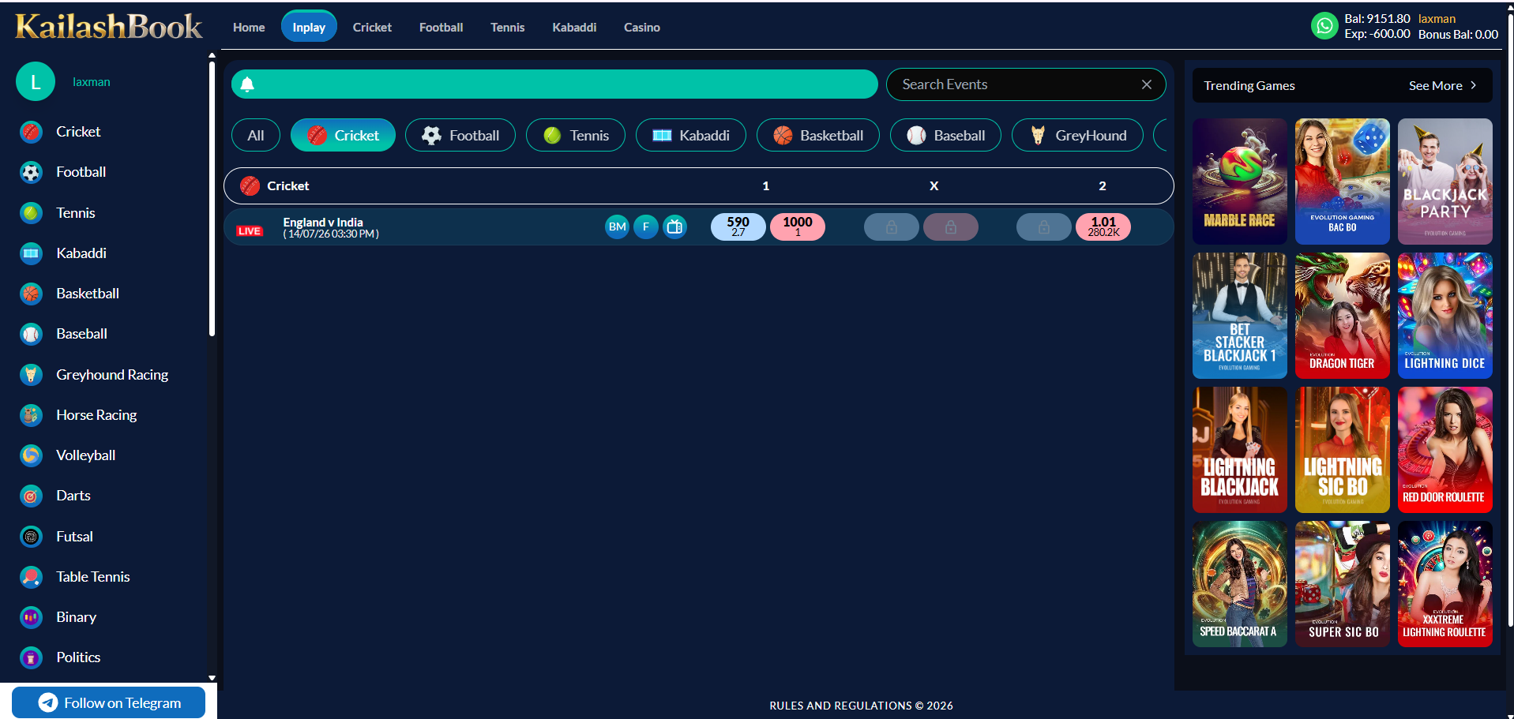Screen dimensions: 1514x719
Task: Open Blackjack Party game
Action: click(1445, 182)
